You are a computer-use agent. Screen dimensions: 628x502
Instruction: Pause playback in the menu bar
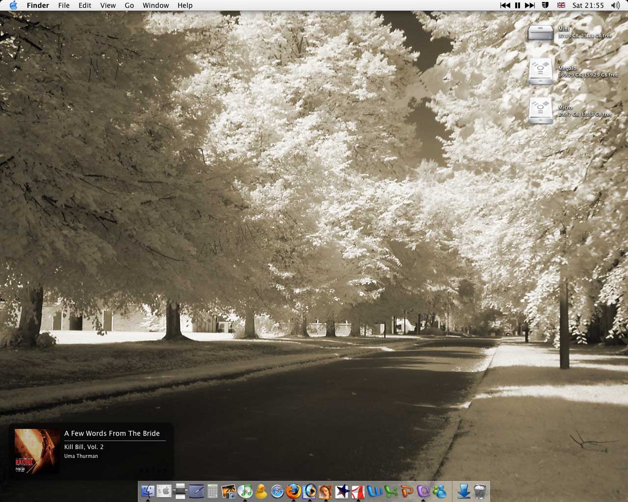tap(517, 5)
